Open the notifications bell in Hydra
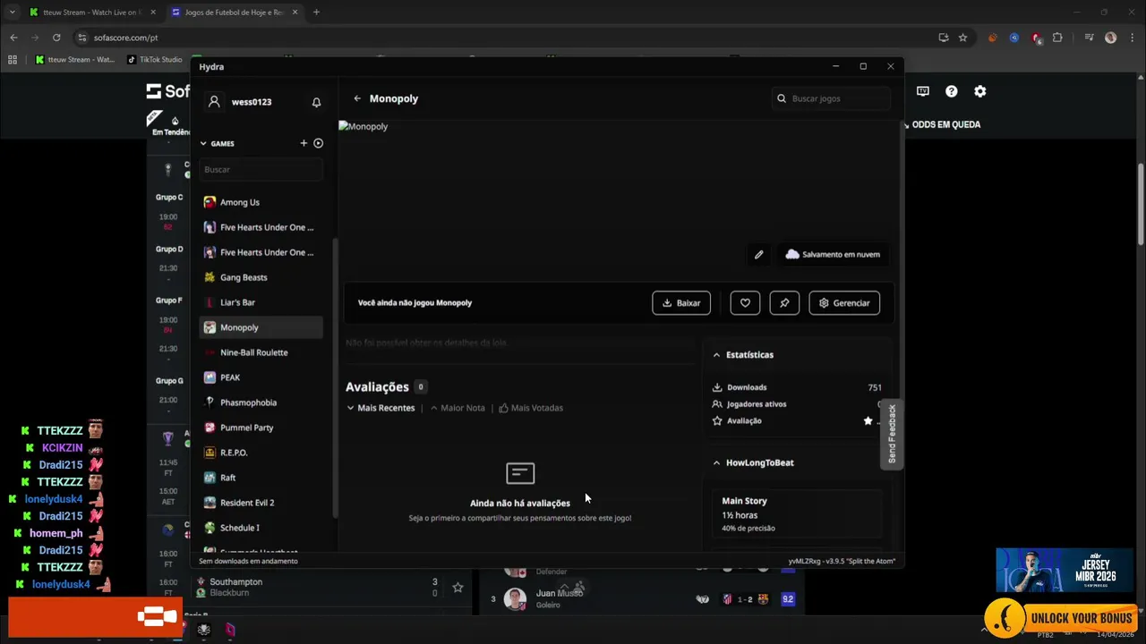 (x=316, y=102)
